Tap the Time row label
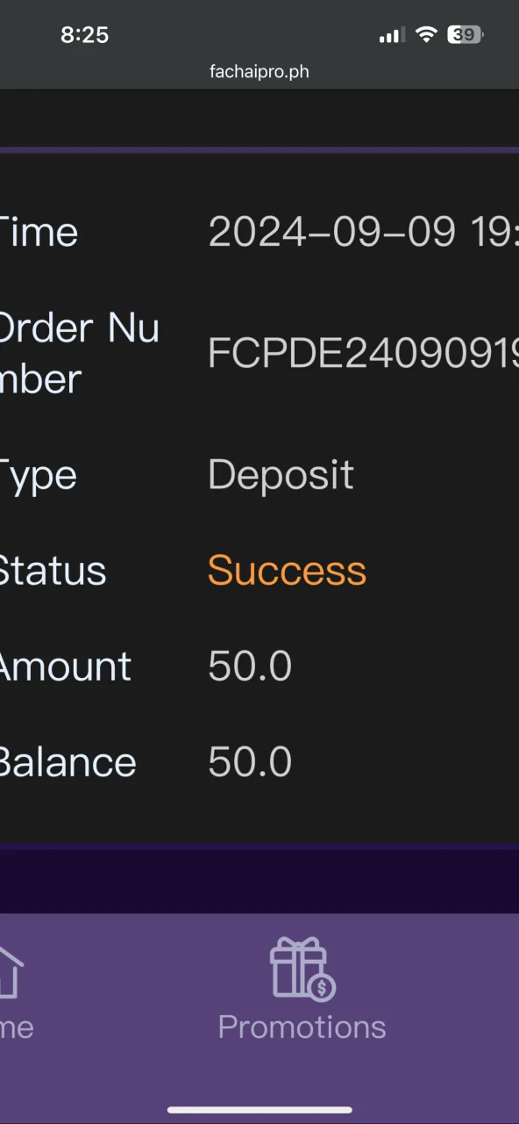Screen dimensions: 519x1124 38,233
